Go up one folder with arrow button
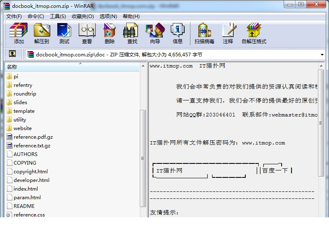 12,54
